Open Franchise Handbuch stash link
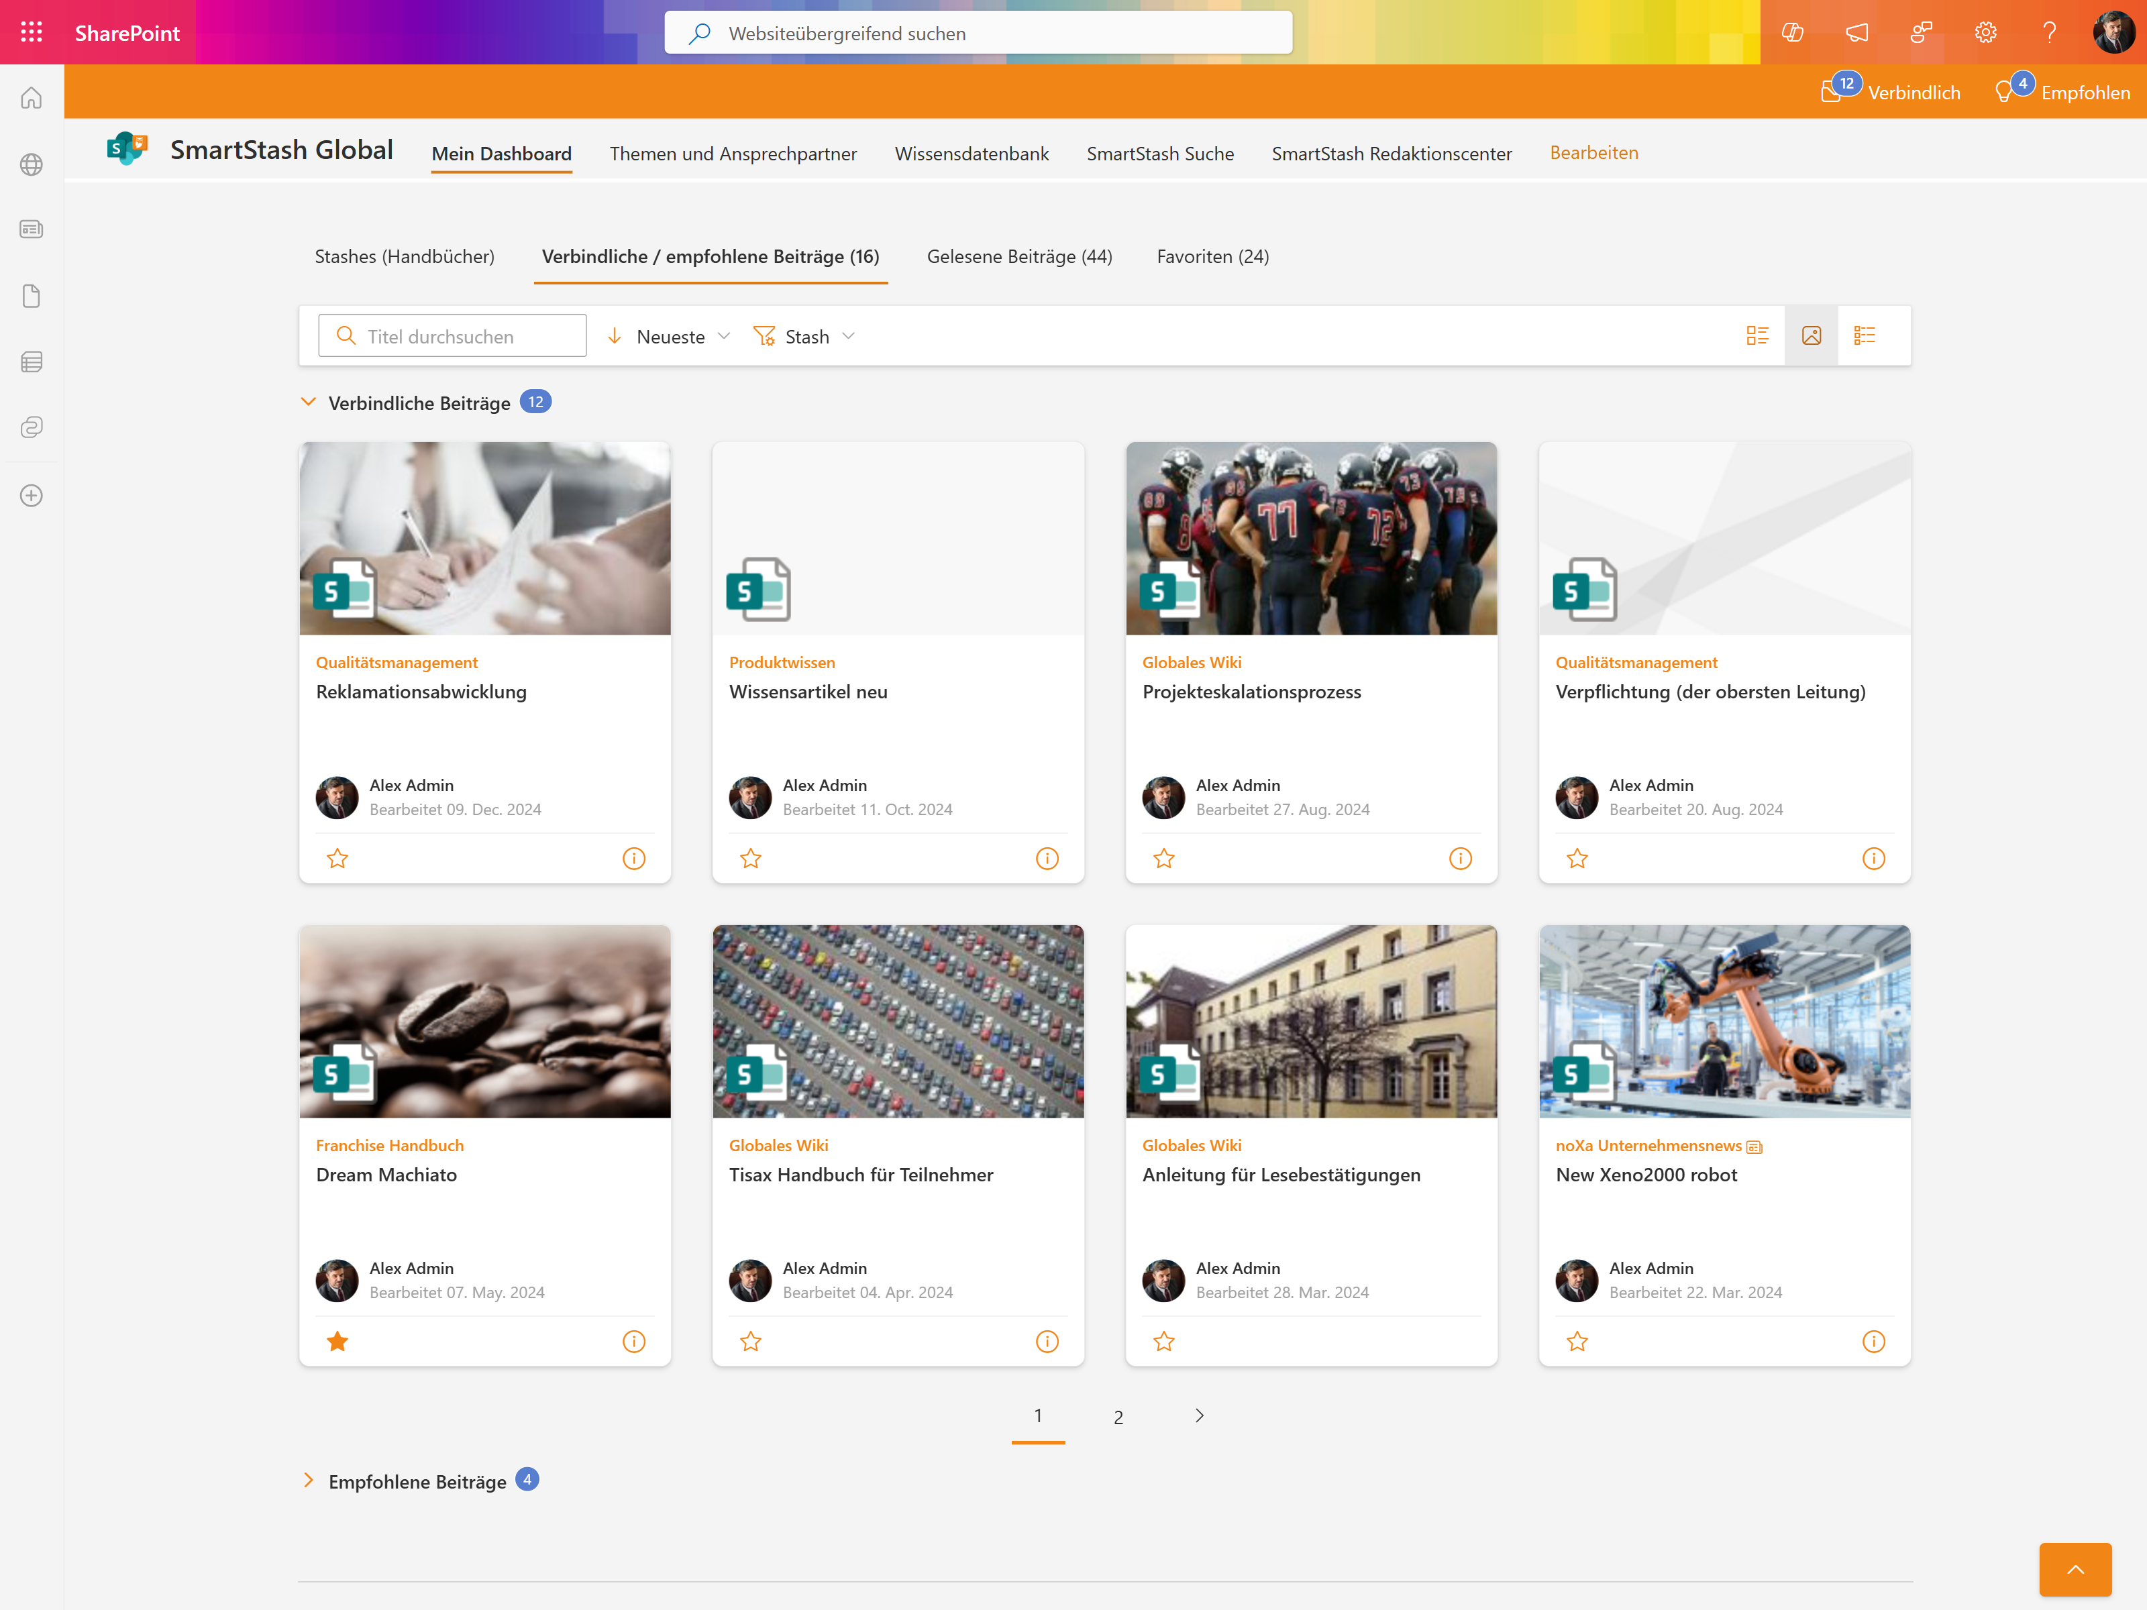 coord(390,1145)
